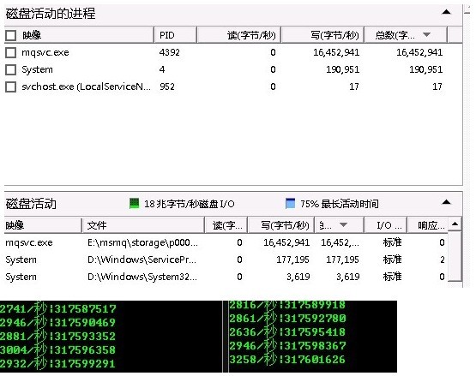476x376 pixels.
Task: Click console line 3258/秒 317601626
Action: 287,360
